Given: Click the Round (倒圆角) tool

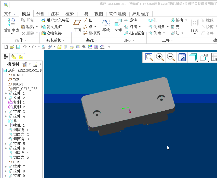Looking at the screenshot, I should (157, 27).
